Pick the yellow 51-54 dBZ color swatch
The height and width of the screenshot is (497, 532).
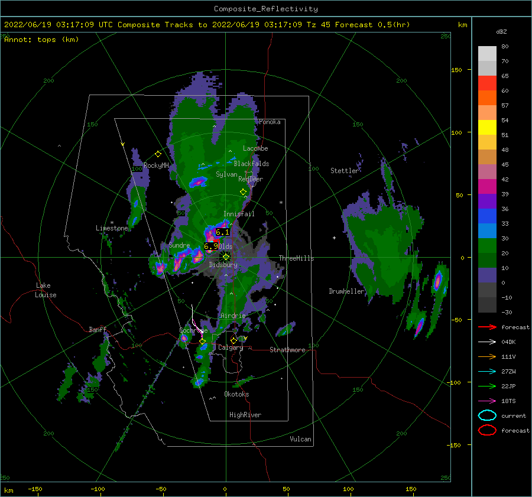click(487, 127)
